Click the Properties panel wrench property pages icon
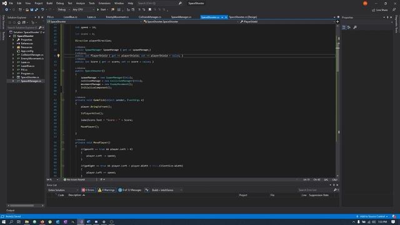The width and height of the screenshot is (400, 225). (355, 27)
